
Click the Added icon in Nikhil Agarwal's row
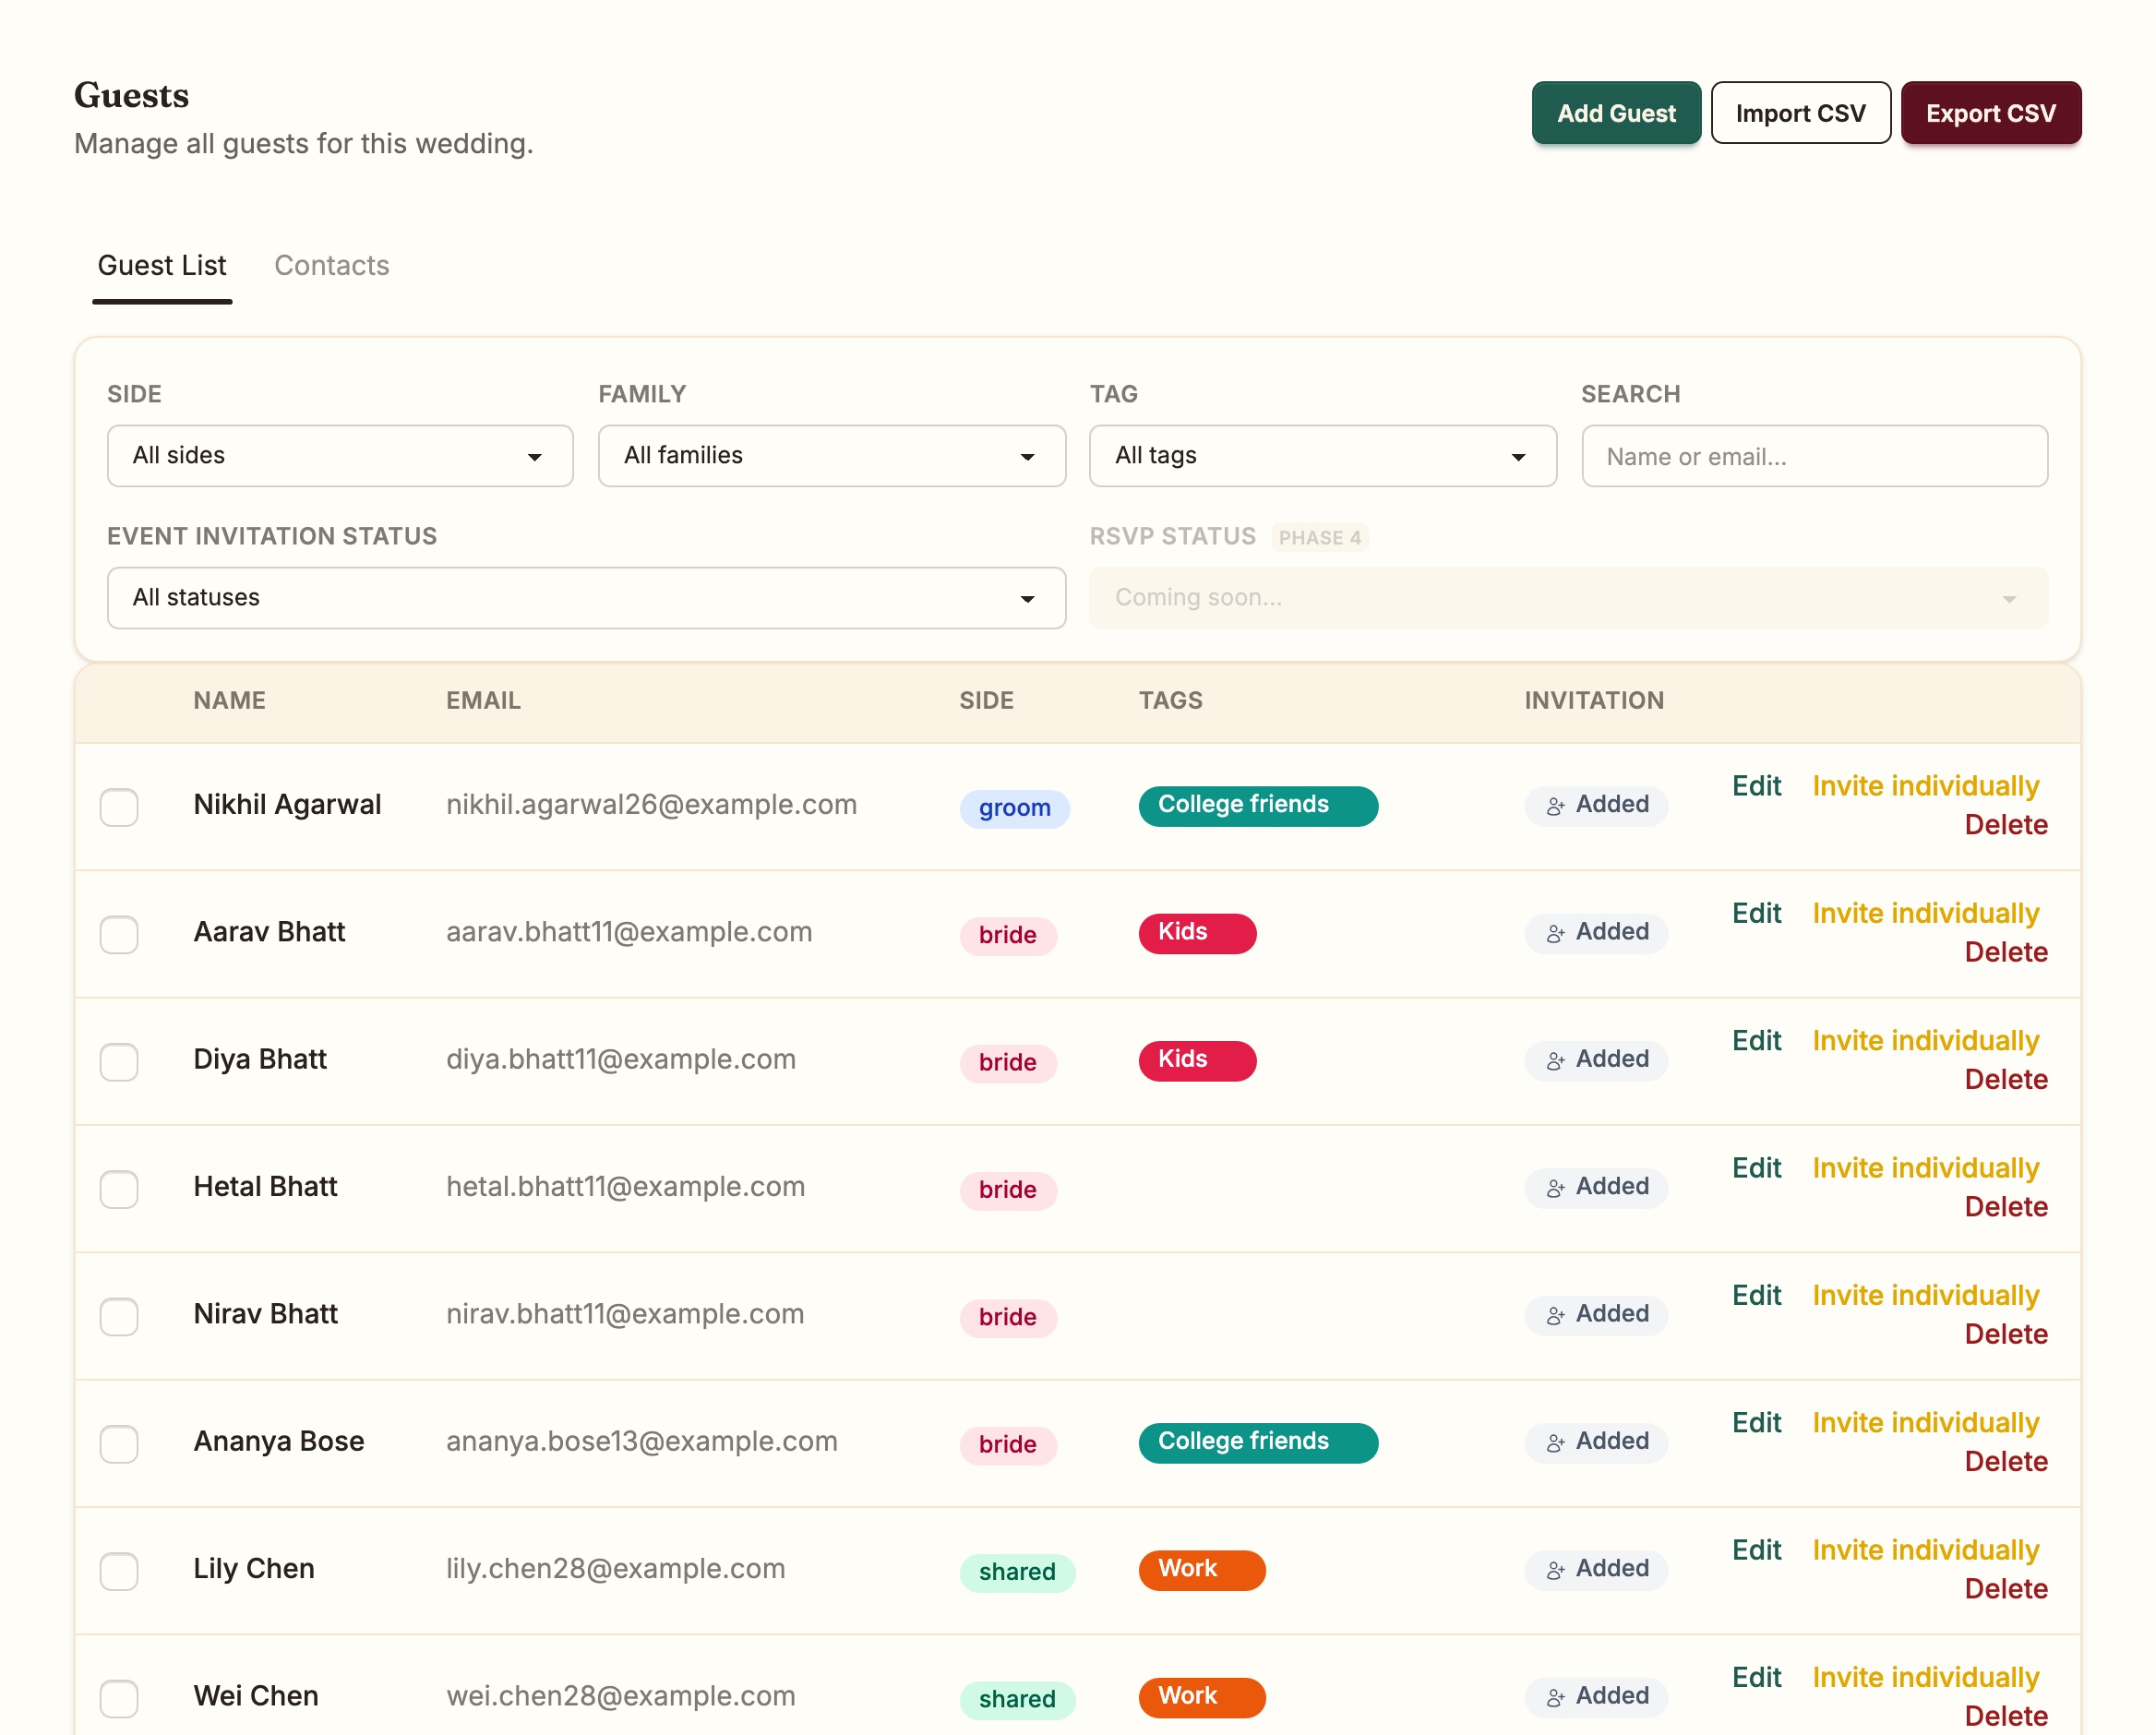pos(1555,806)
